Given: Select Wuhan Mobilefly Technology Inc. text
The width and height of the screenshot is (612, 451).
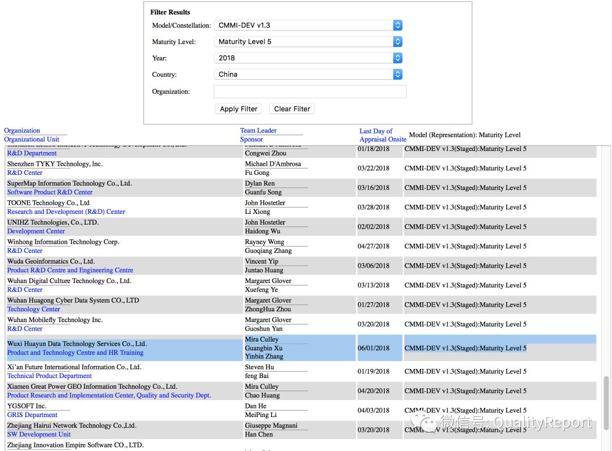Looking at the screenshot, I should click(x=55, y=320).
